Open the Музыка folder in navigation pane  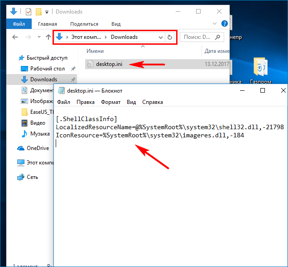click(39, 134)
